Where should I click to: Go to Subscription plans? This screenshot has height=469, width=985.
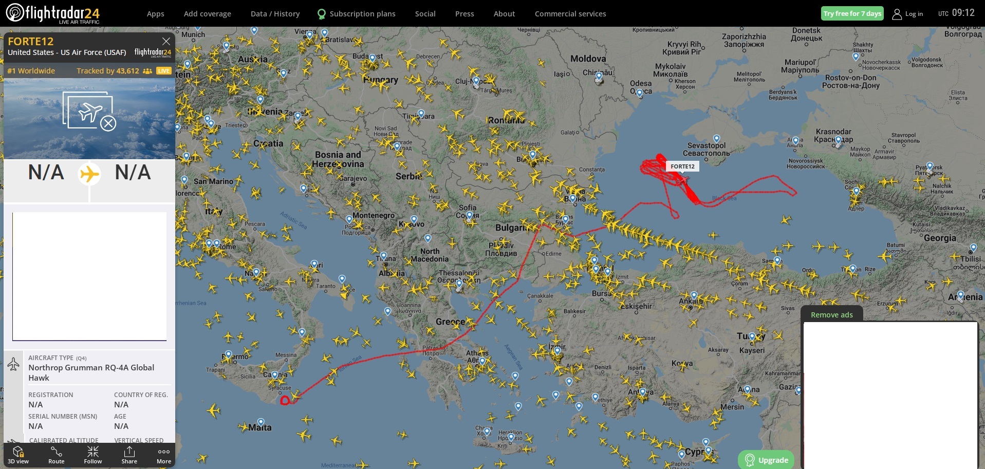coord(357,14)
